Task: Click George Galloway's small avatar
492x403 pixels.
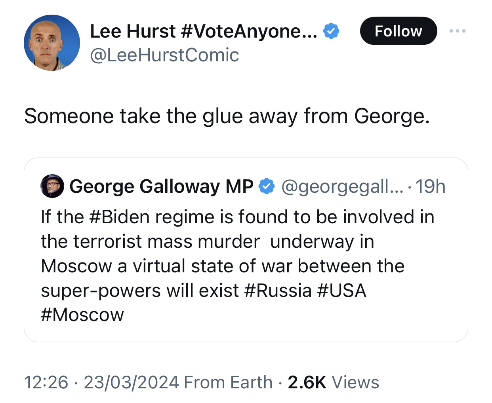Action: point(52,186)
